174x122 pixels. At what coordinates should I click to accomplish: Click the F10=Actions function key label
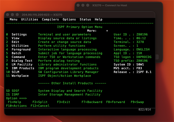[16, 106]
